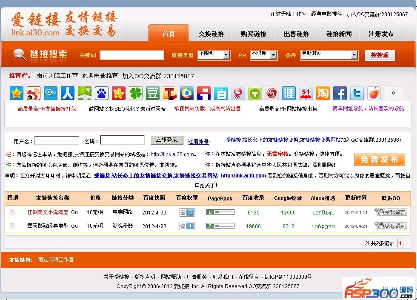Click the 免费发布 orange button
Viewport: 417px width, 300px height.
pyautogui.click(x=380, y=160)
